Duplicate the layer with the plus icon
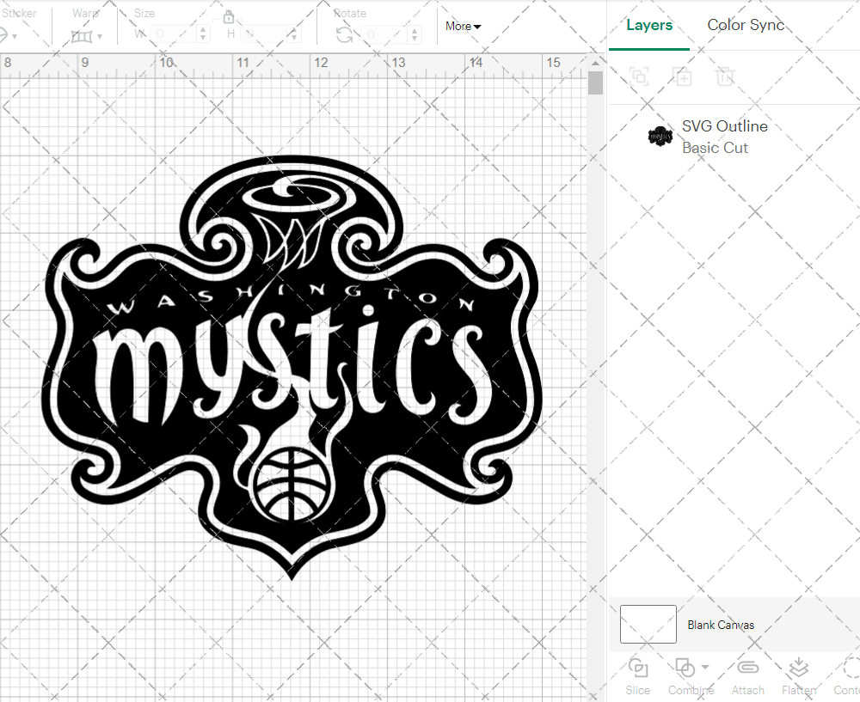The height and width of the screenshot is (702, 860). coord(683,76)
